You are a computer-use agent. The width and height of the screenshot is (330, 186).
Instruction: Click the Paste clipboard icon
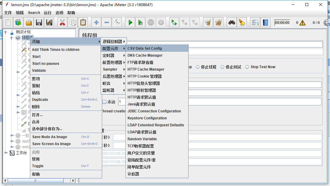click(83, 22)
